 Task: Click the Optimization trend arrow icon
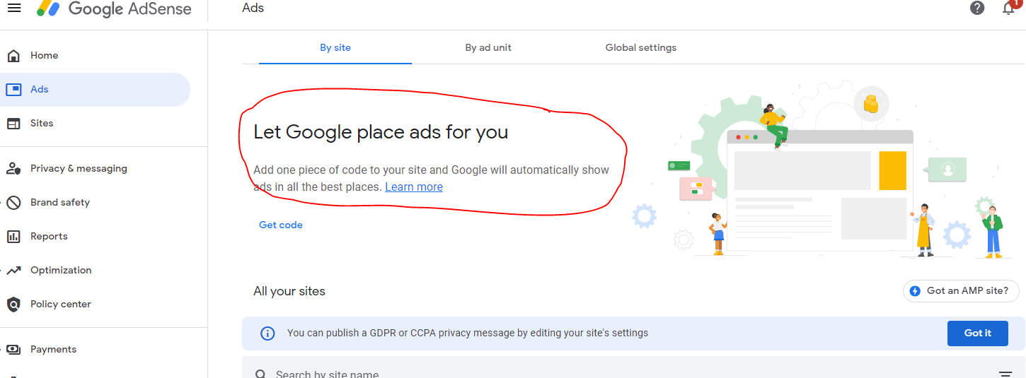13,271
